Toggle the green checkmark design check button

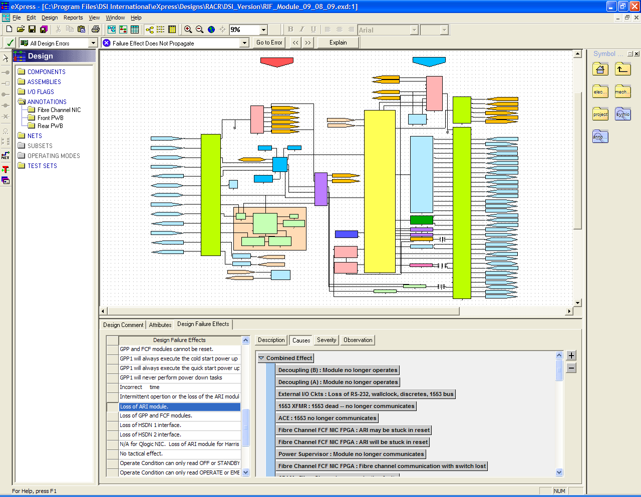pyautogui.click(x=10, y=43)
